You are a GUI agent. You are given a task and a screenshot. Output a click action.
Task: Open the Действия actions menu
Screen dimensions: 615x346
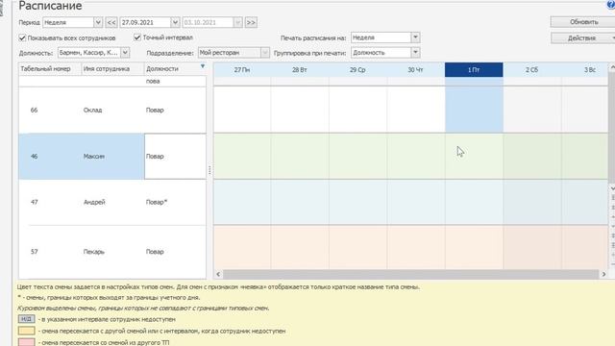coord(583,38)
